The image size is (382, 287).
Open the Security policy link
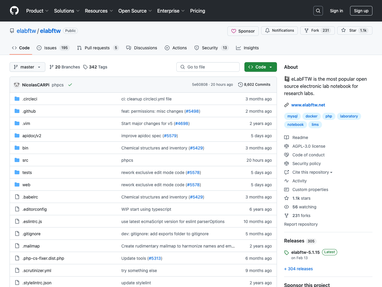click(x=306, y=164)
